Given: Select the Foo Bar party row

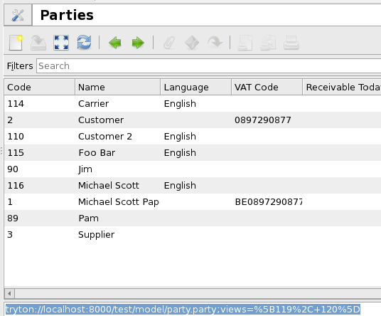Looking at the screenshot, I should 193,153.
